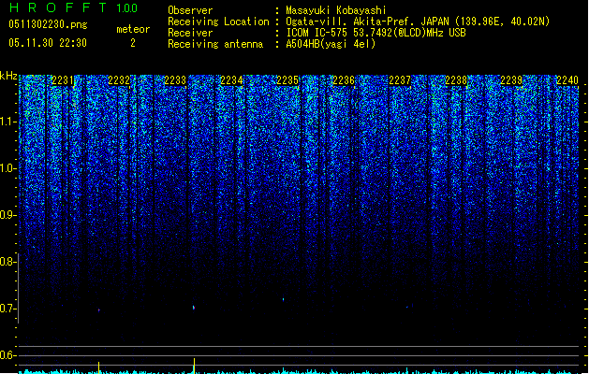Click the tall yellow spike below 2233

click(194, 366)
